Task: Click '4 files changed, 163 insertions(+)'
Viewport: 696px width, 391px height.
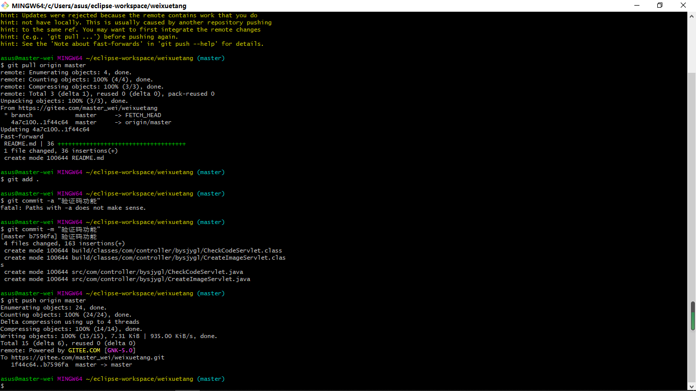Action: [x=64, y=243]
